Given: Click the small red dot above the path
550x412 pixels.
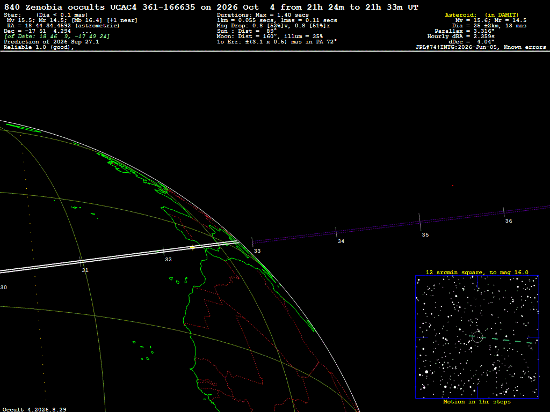Looking at the screenshot, I should pyautogui.click(x=452, y=186).
